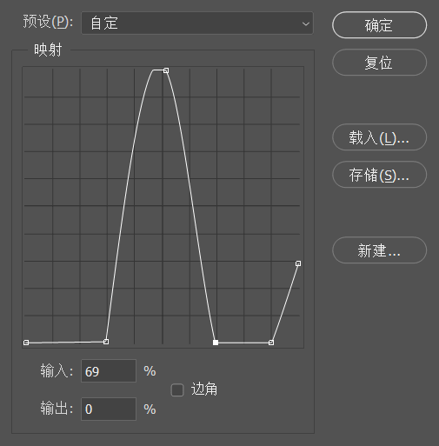
Task: Click the 复位 reset button
Action: tap(379, 63)
